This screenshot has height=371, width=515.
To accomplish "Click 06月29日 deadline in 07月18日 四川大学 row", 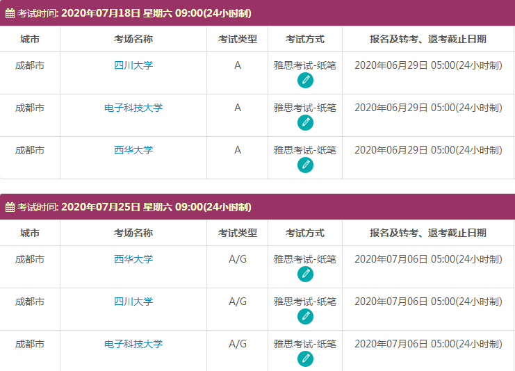I will click(x=428, y=65).
